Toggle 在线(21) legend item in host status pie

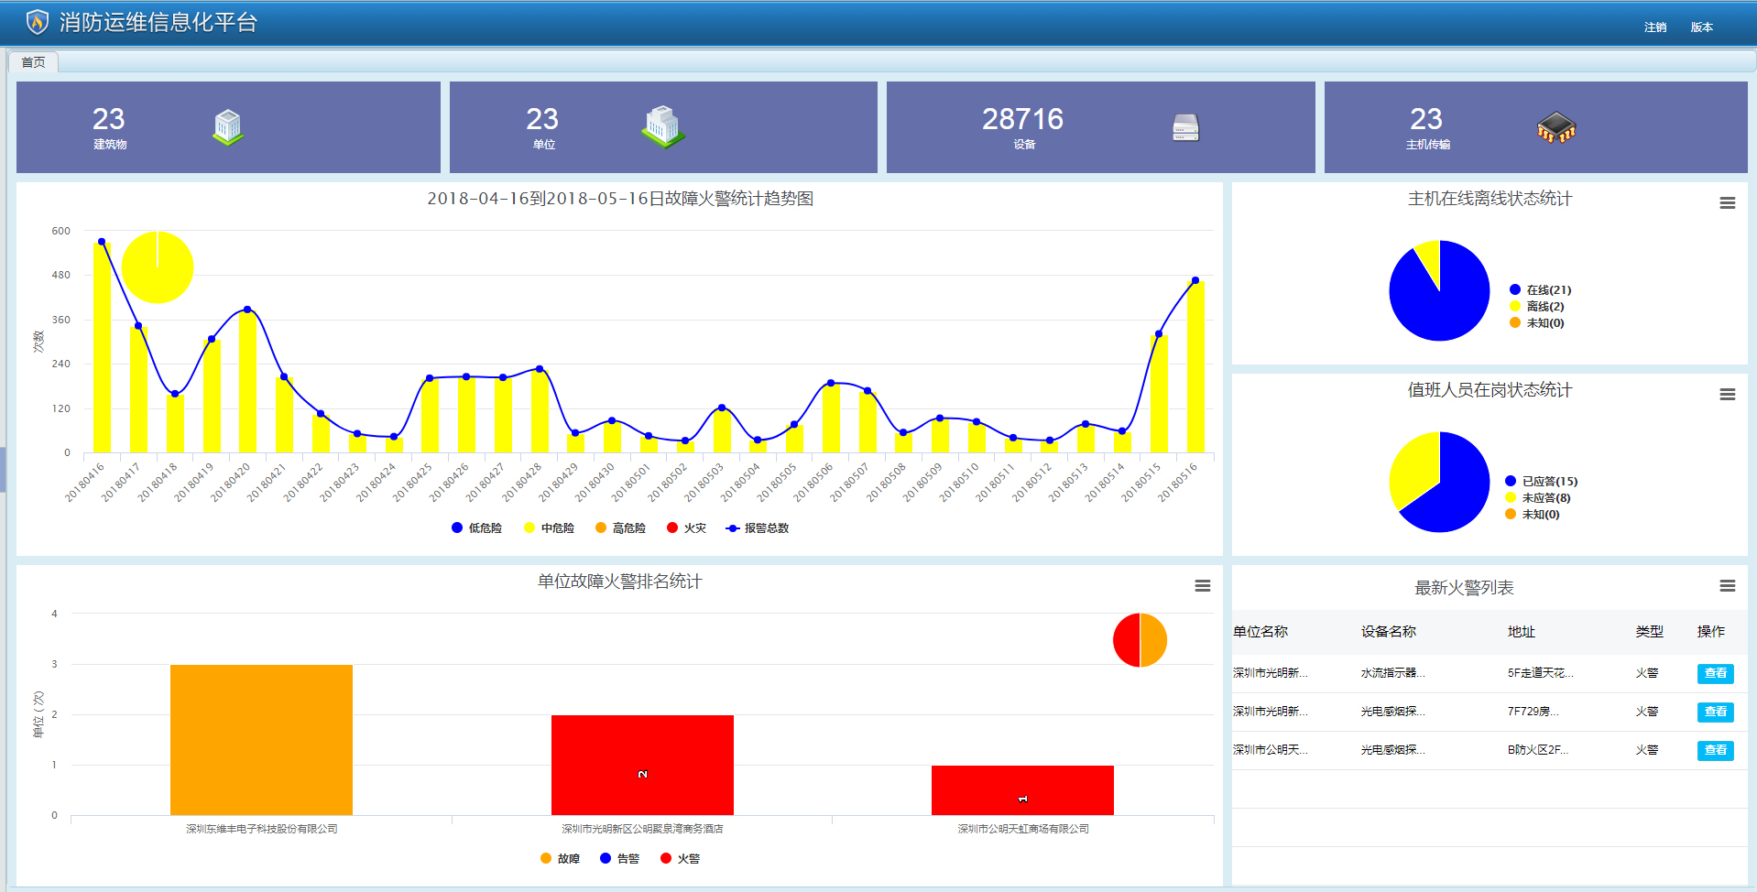pos(1540,290)
